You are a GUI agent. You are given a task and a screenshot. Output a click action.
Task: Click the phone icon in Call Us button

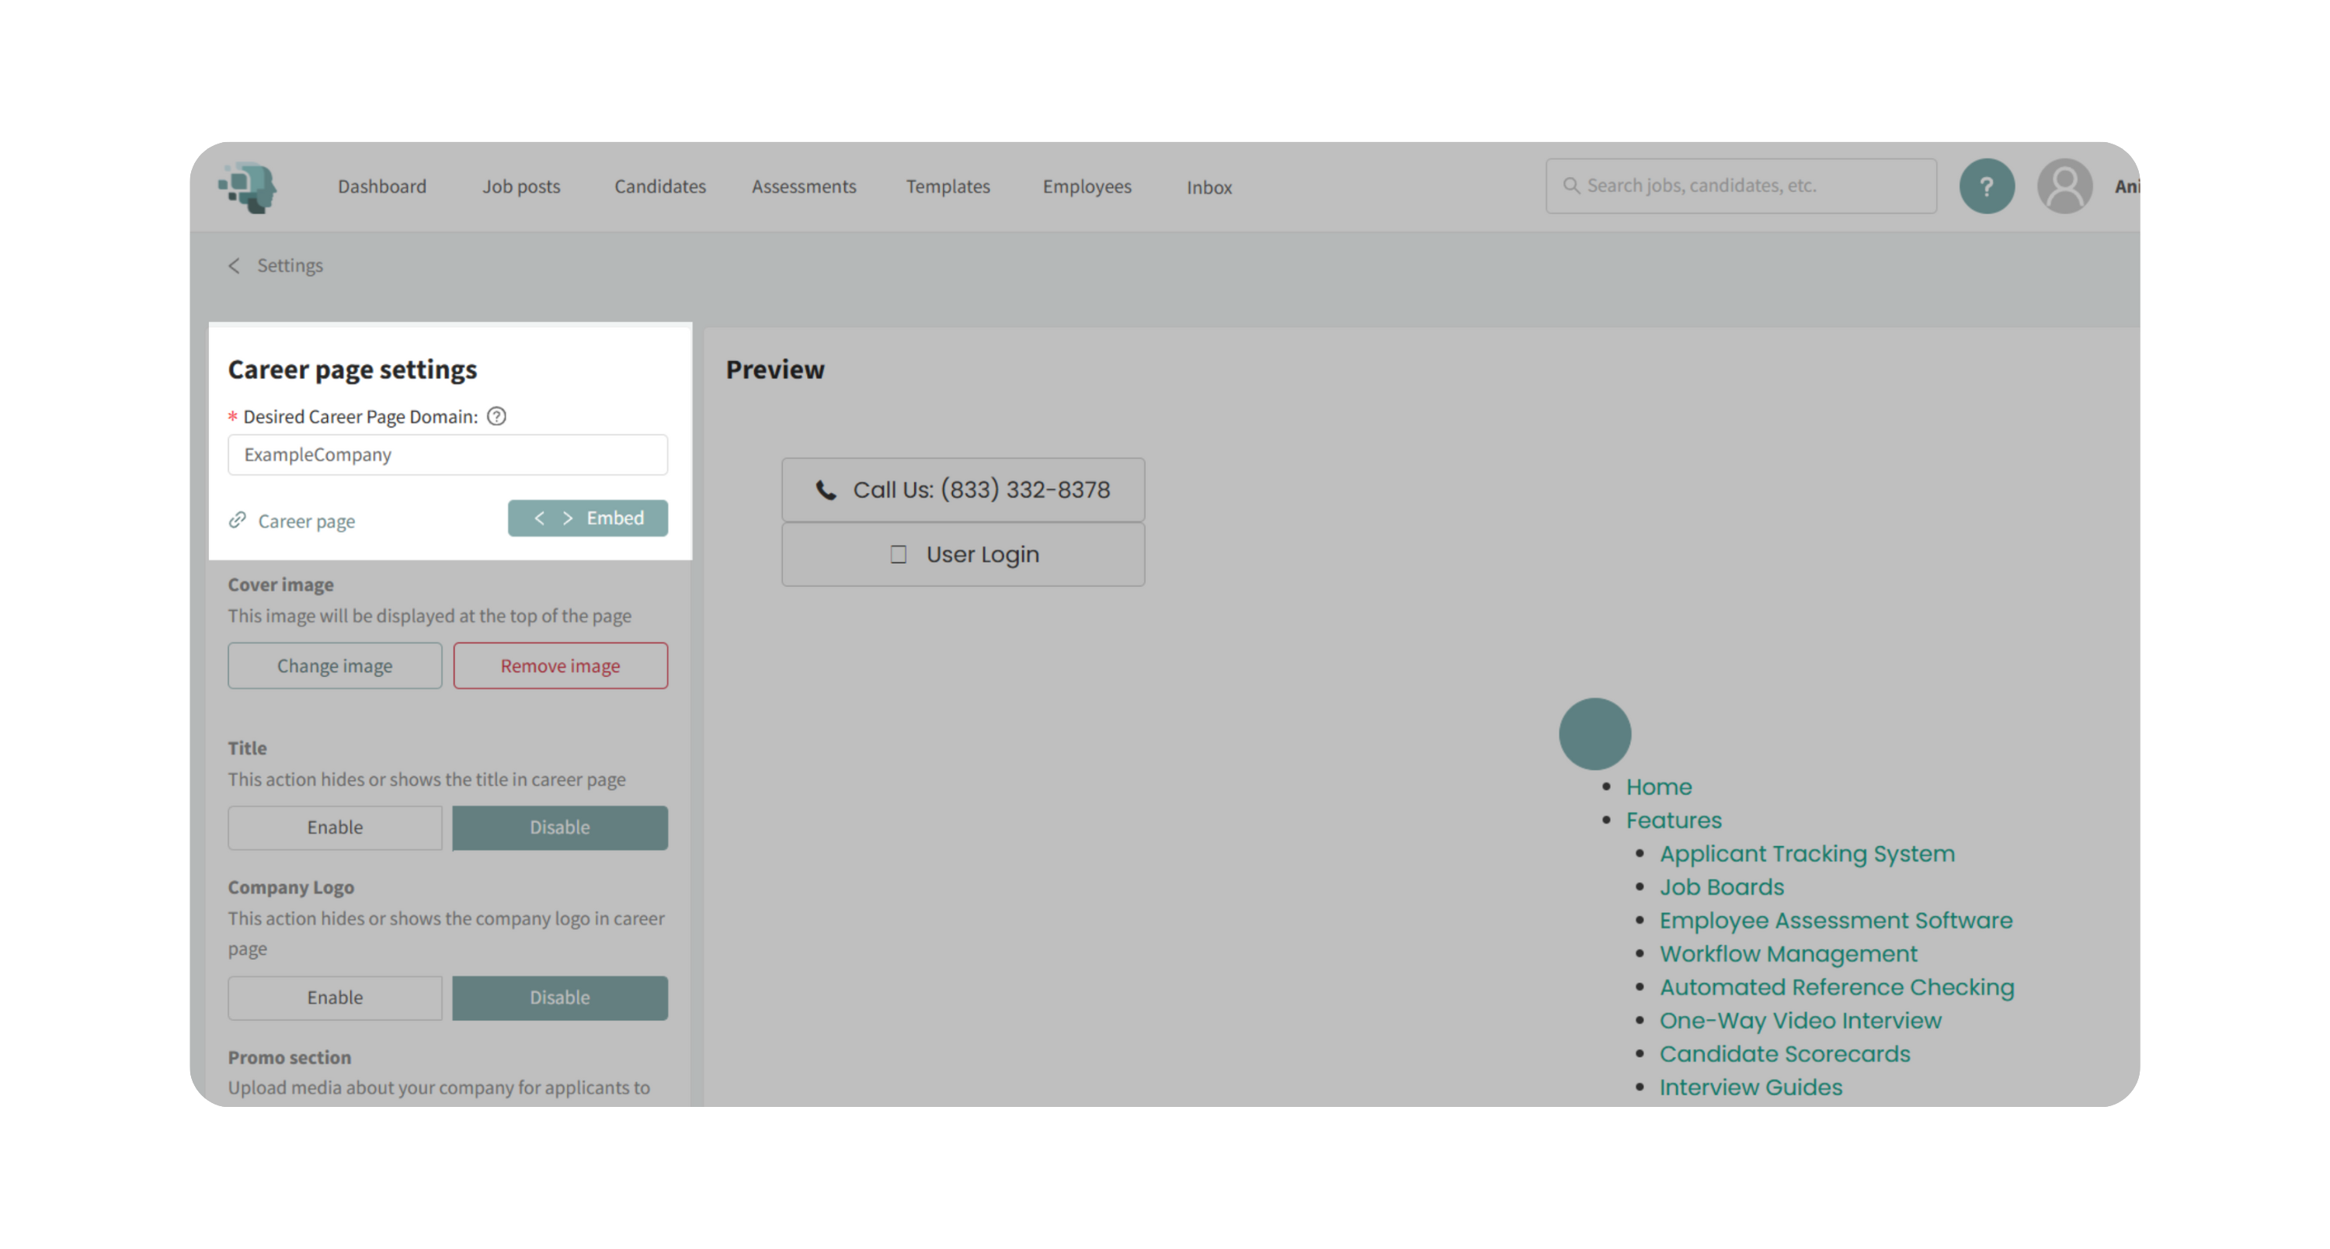[x=826, y=490]
